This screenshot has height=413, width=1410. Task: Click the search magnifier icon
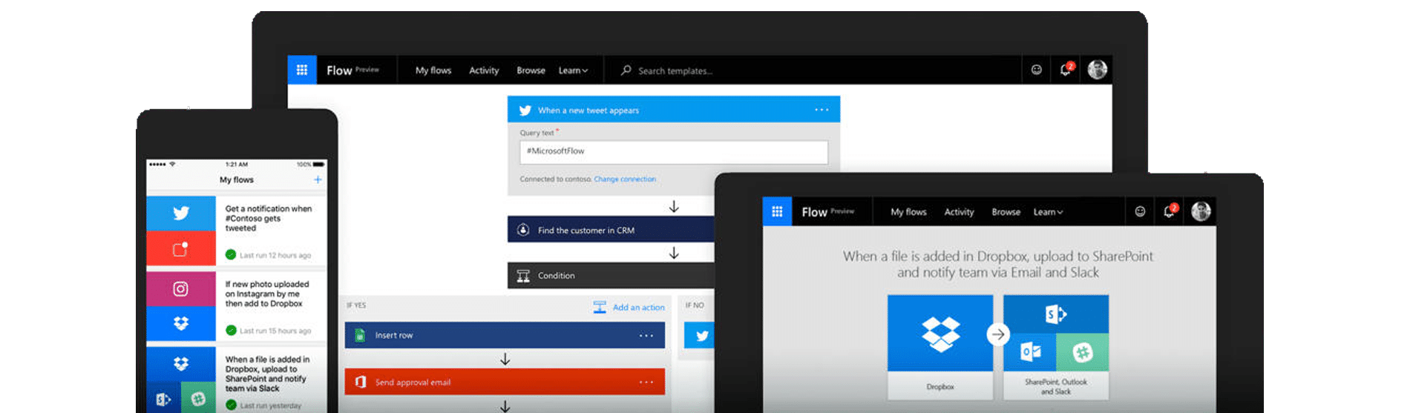(626, 70)
